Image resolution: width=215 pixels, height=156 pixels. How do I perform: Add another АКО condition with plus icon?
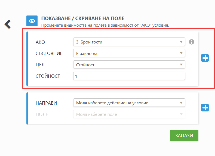point(205,58)
